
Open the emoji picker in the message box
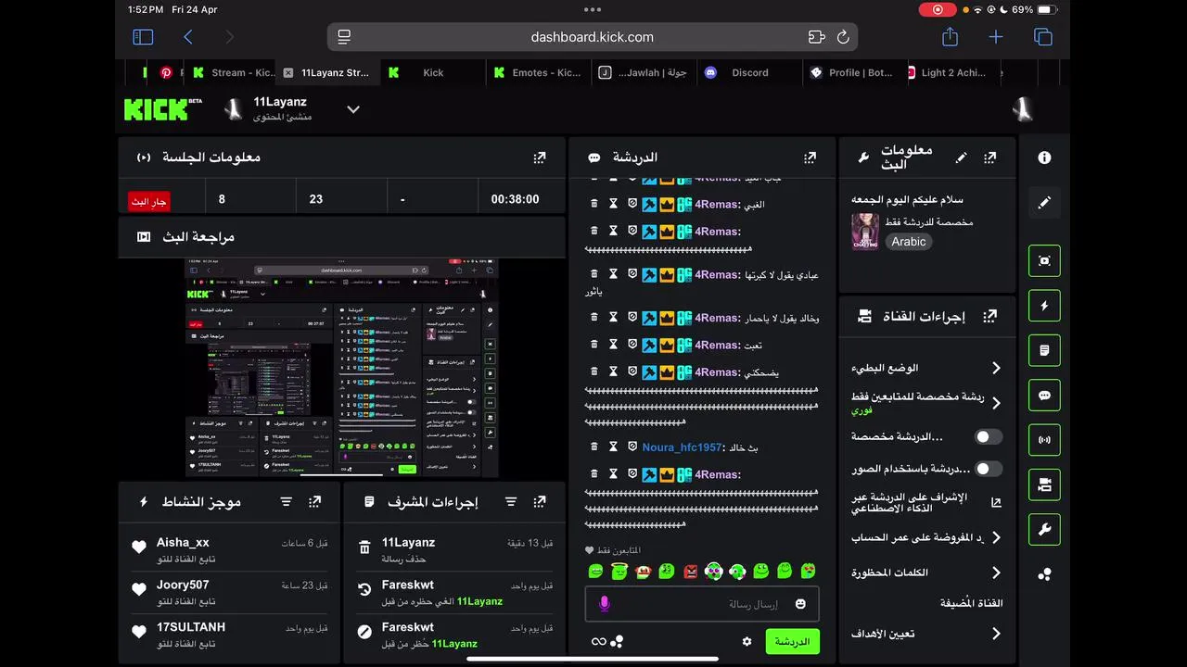click(x=800, y=604)
